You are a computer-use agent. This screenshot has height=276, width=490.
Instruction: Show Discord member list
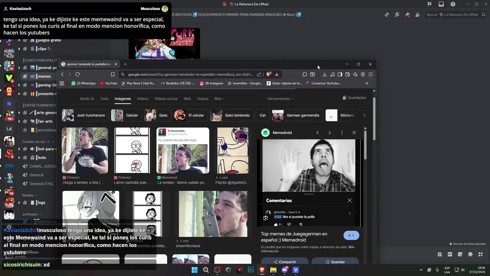(x=417, y=15)
